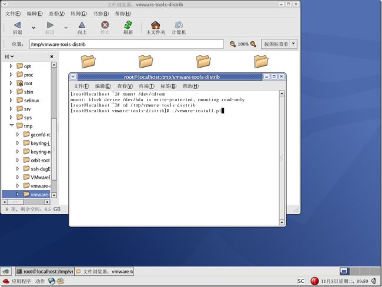Zoom in using the right magnifier icon
382x287 pixels.
coord(253,44)
